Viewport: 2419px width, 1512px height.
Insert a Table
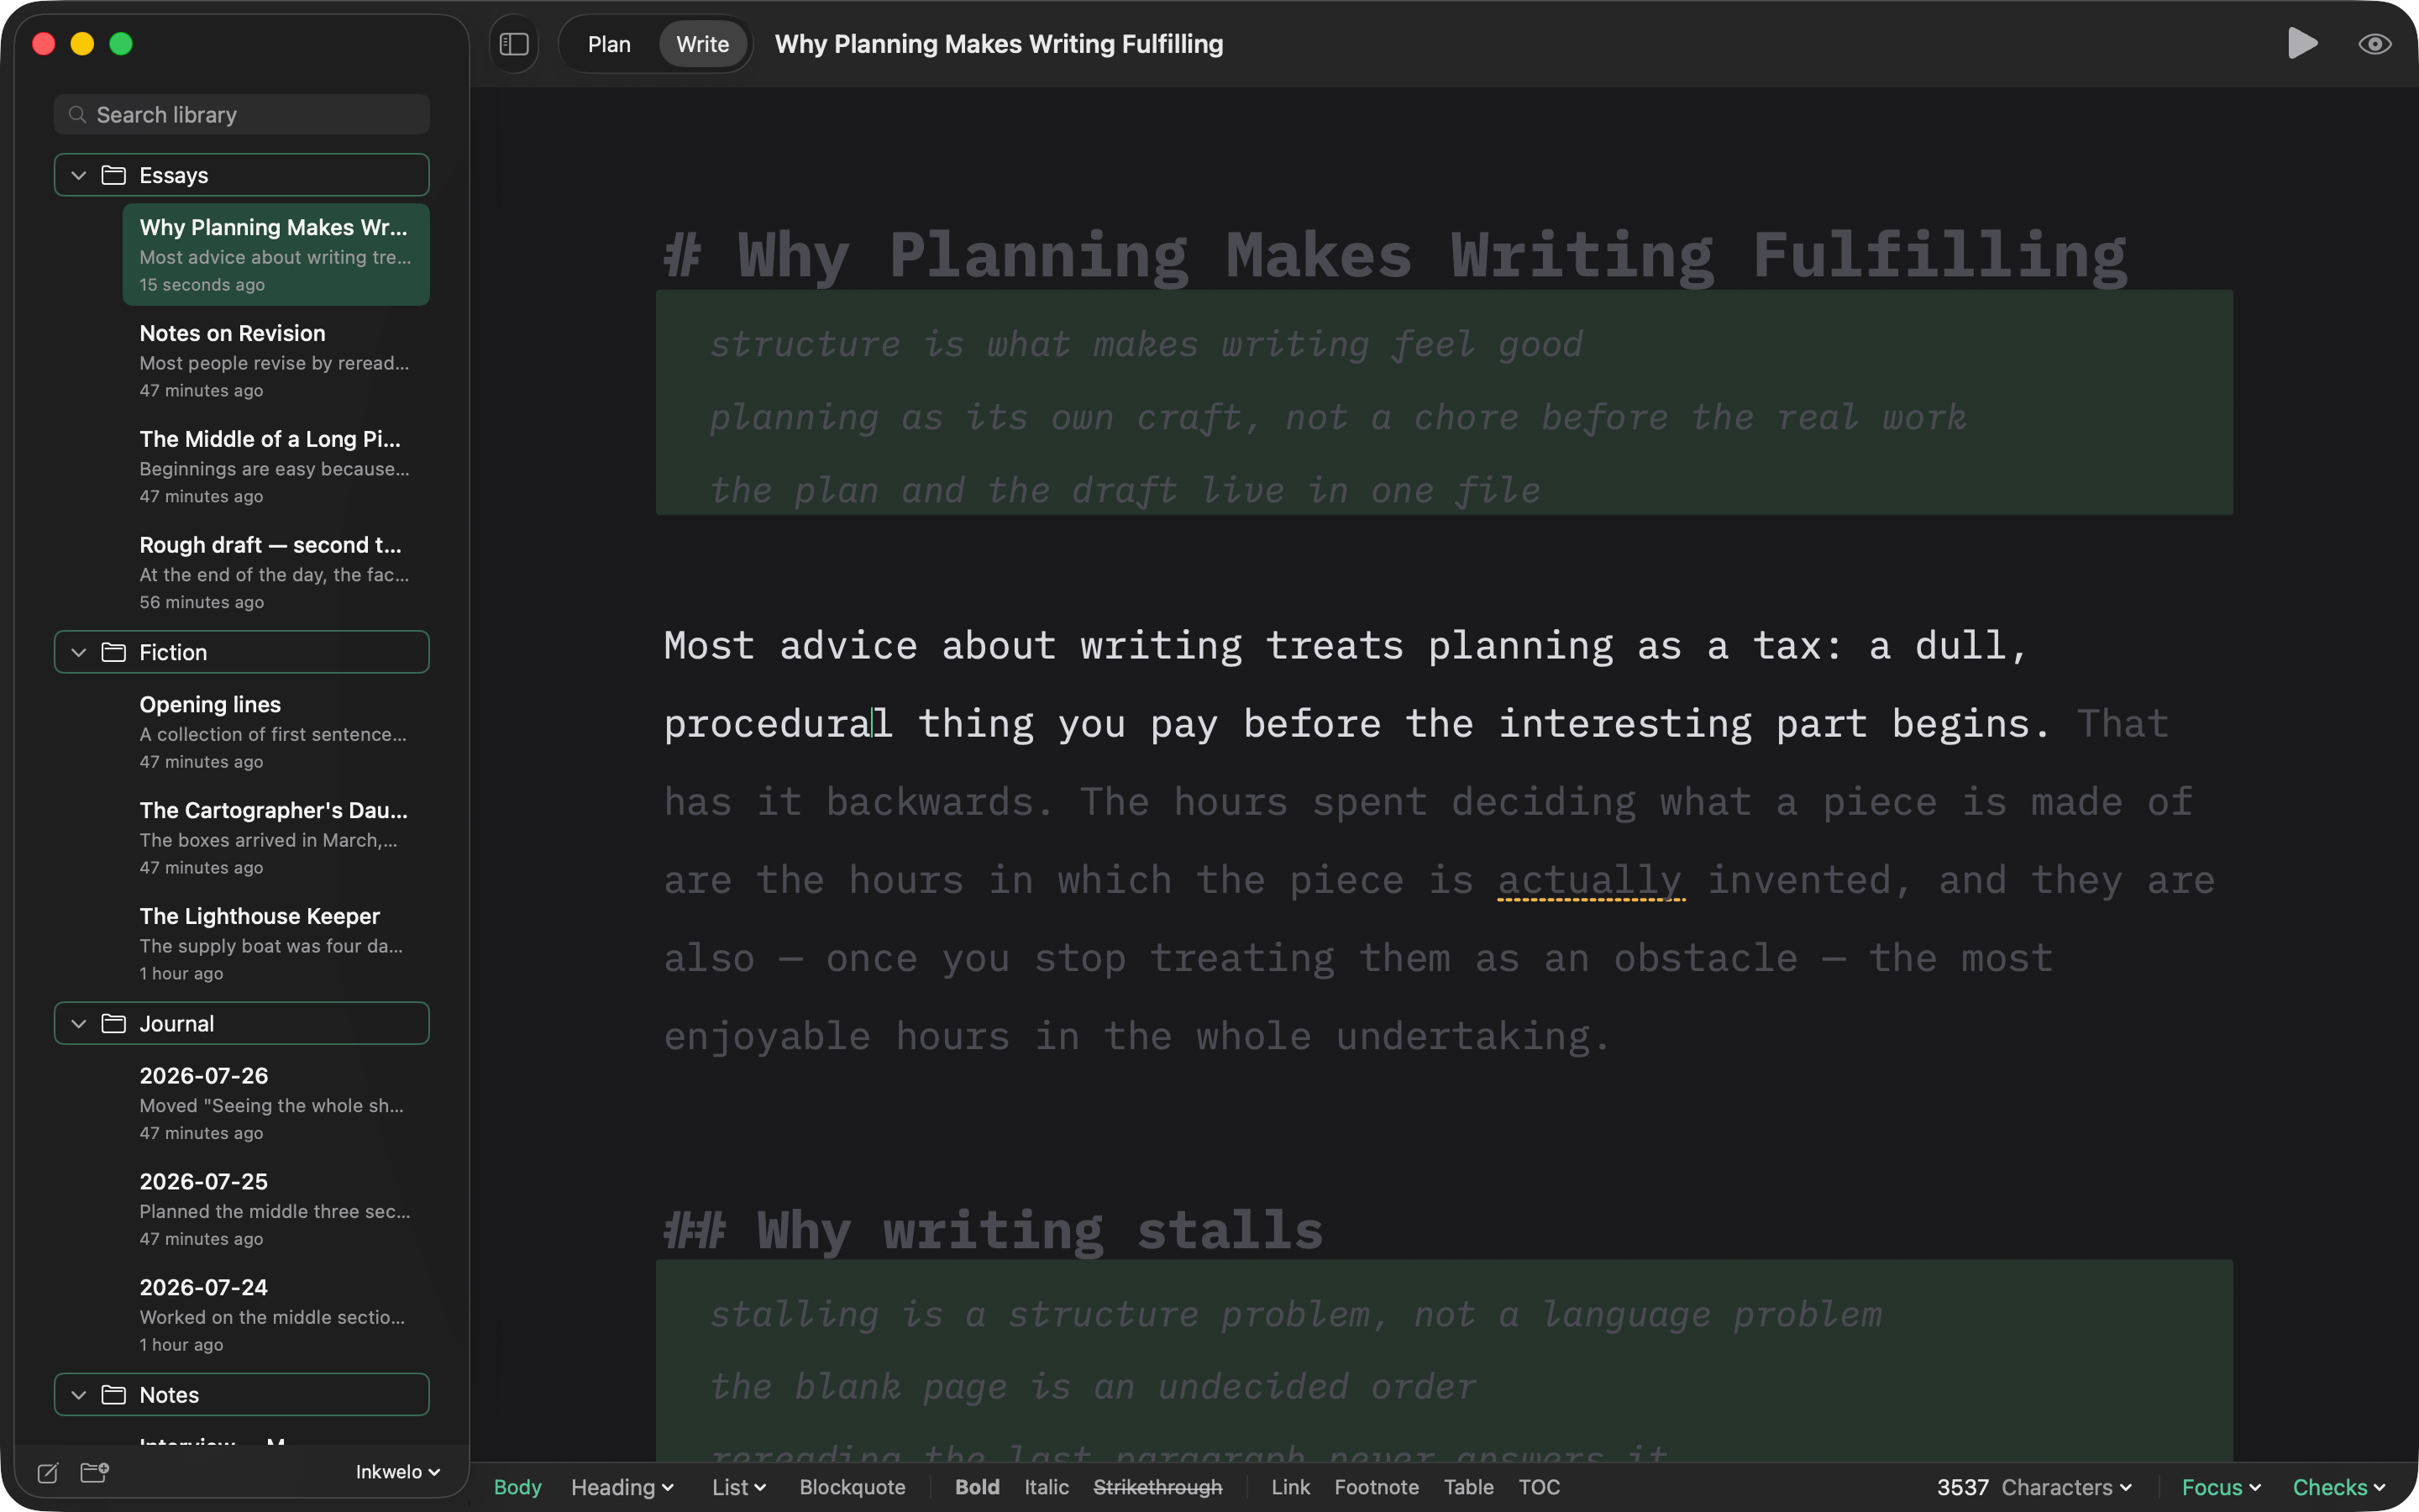[1468, 1487]
